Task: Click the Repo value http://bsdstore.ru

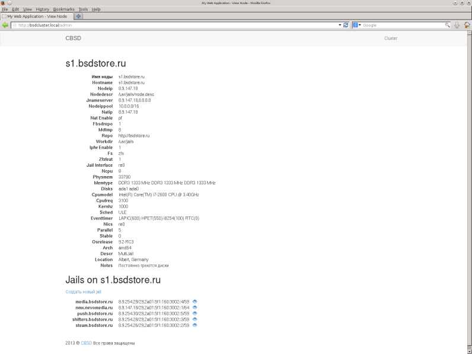Action: tap(134, 136)
